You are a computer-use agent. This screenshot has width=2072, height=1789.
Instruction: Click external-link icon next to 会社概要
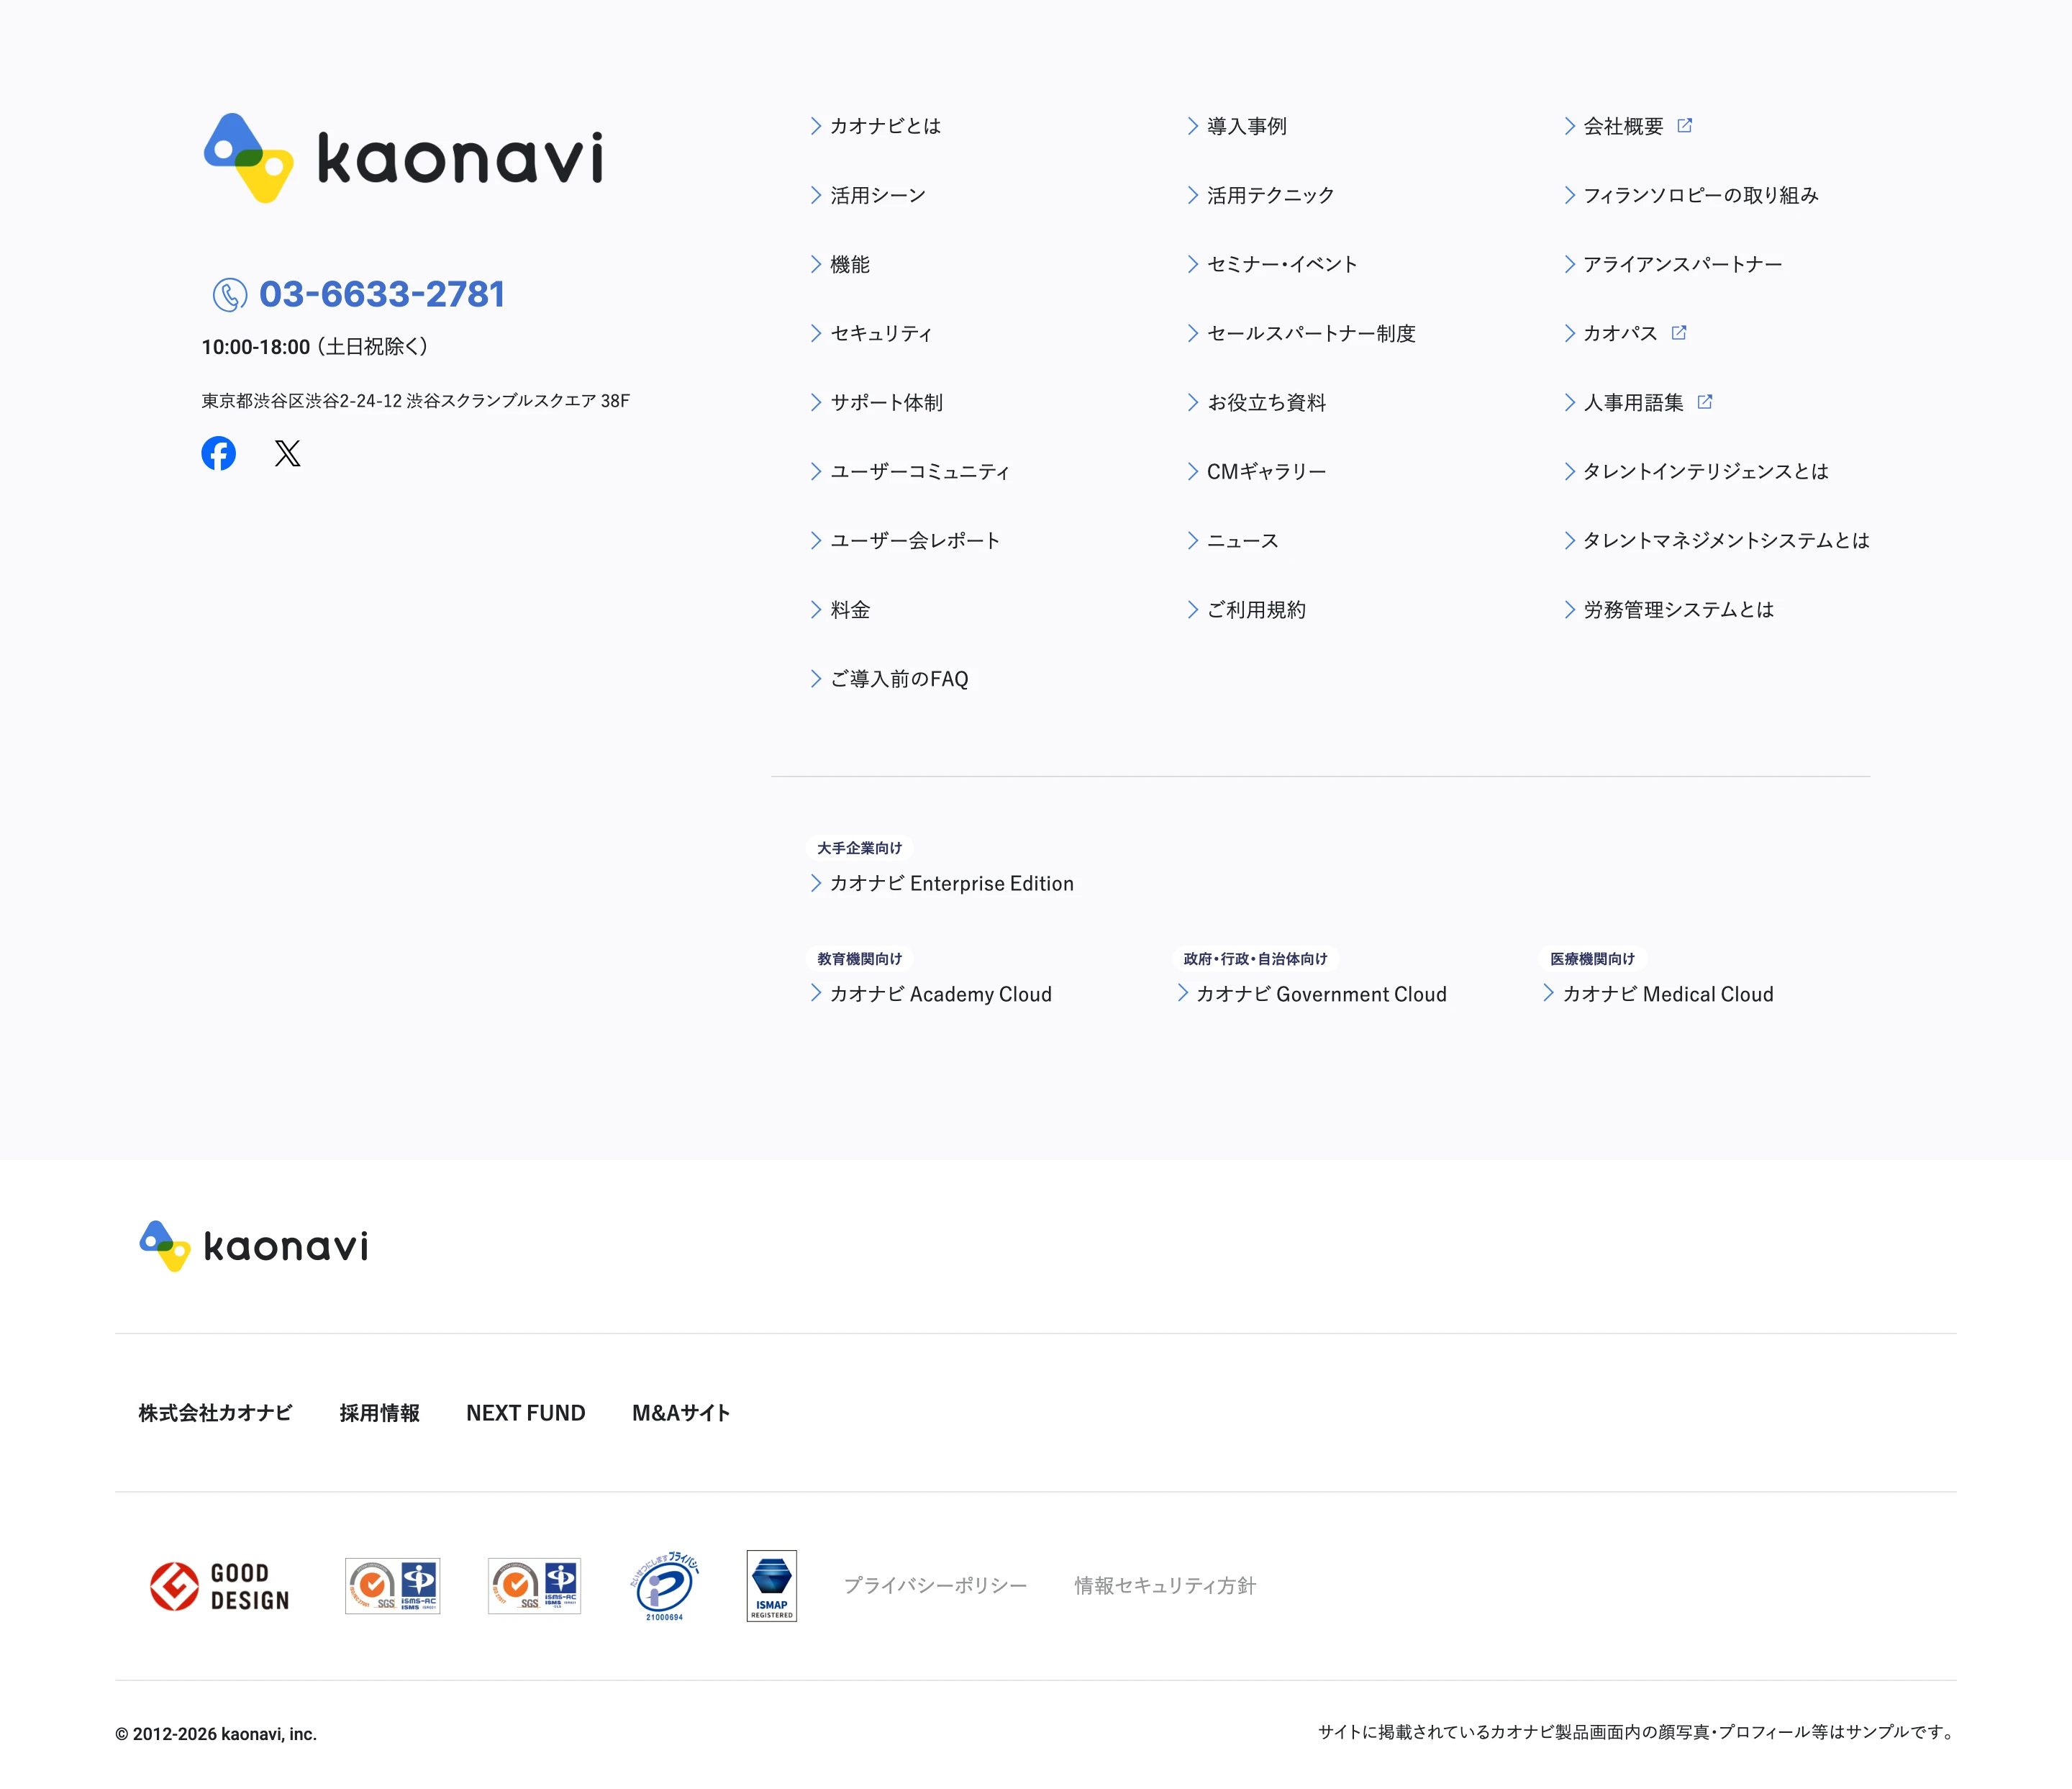[1685, 125]
